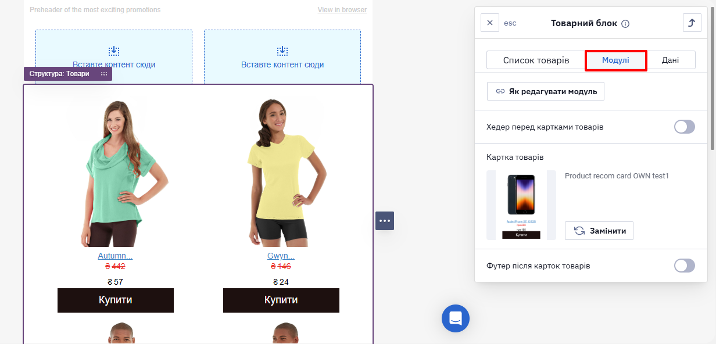Screen dimensions: 716x344
Task: Click the Замінити button
Action: click(599, 231)
